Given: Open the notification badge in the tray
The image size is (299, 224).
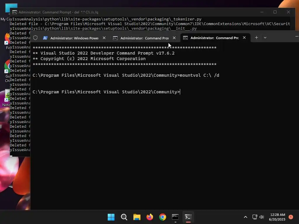Looking at the screenshot, I should [x=291, y=217].
